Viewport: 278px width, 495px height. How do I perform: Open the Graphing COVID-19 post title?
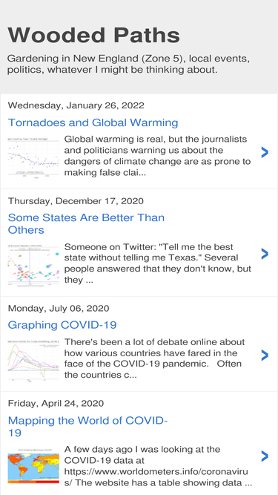pos(62,325)
